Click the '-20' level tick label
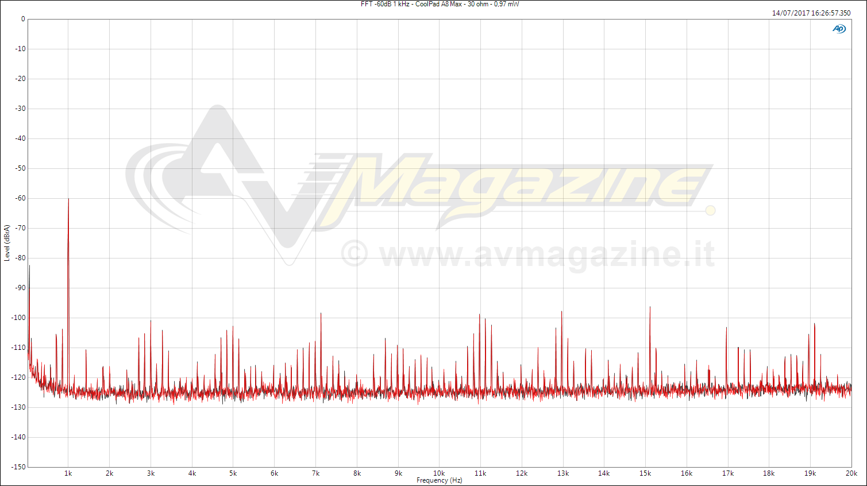867x486 pixels. click(21, 79)
